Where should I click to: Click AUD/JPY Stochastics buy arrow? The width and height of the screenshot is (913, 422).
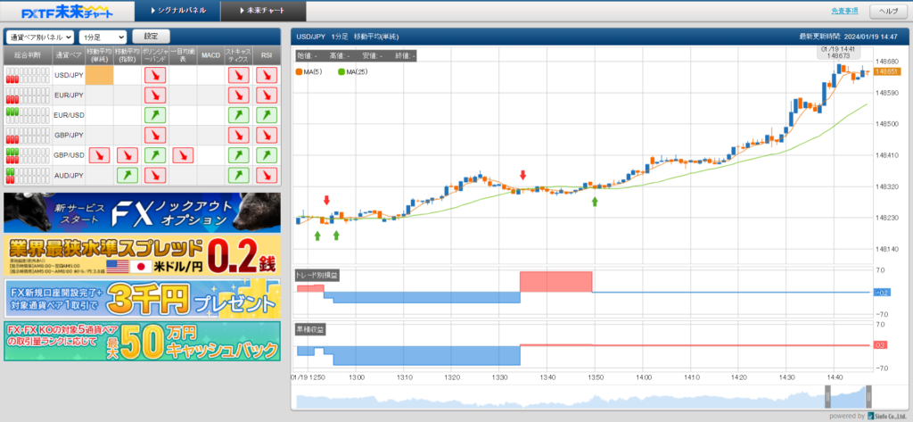click(239, 175)
